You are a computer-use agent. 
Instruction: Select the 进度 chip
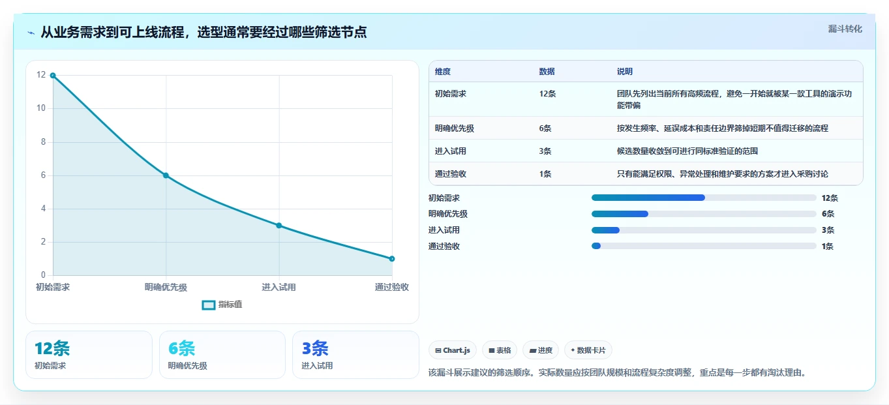541,350
